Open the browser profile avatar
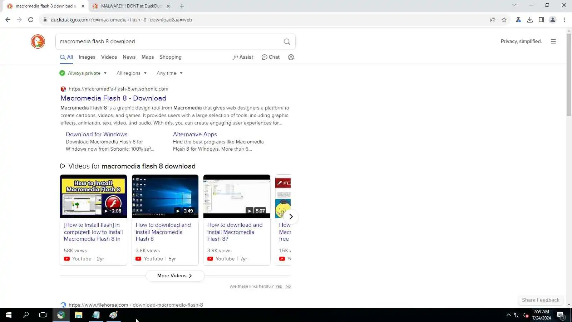 pyautogui.click(x=553, y=20)
